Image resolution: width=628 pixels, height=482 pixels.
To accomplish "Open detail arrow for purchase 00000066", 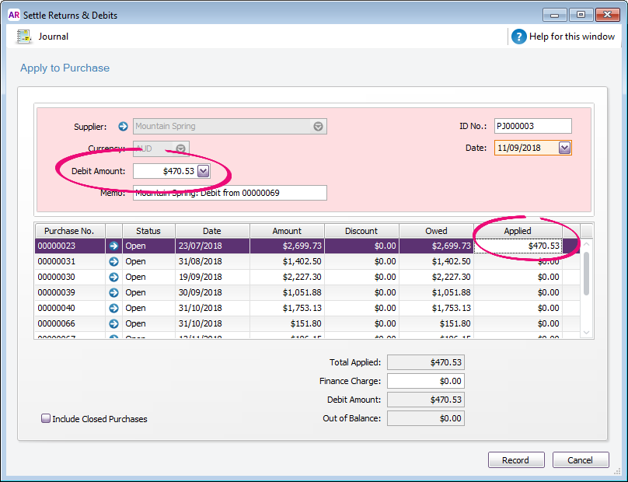I will point(114,323).
